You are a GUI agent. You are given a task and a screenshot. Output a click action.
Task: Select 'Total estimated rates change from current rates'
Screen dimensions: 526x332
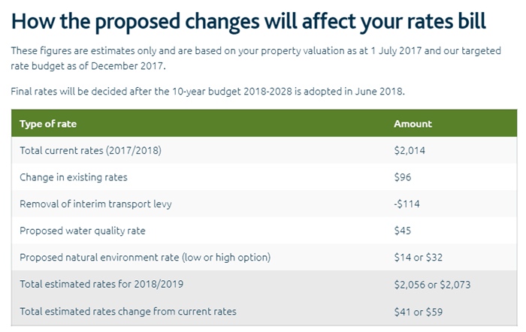pos(128,311)
